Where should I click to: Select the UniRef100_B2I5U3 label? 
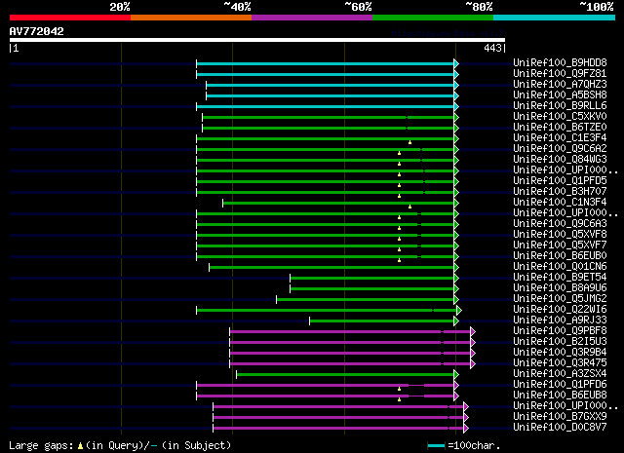(x=560, y=342)
